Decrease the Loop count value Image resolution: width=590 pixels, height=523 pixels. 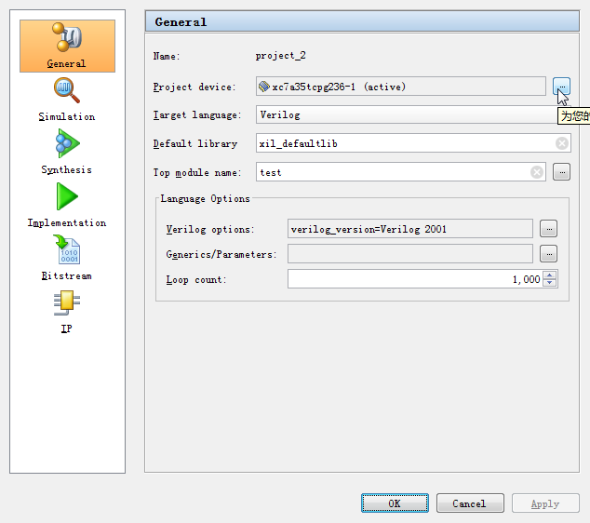[550, 283]
